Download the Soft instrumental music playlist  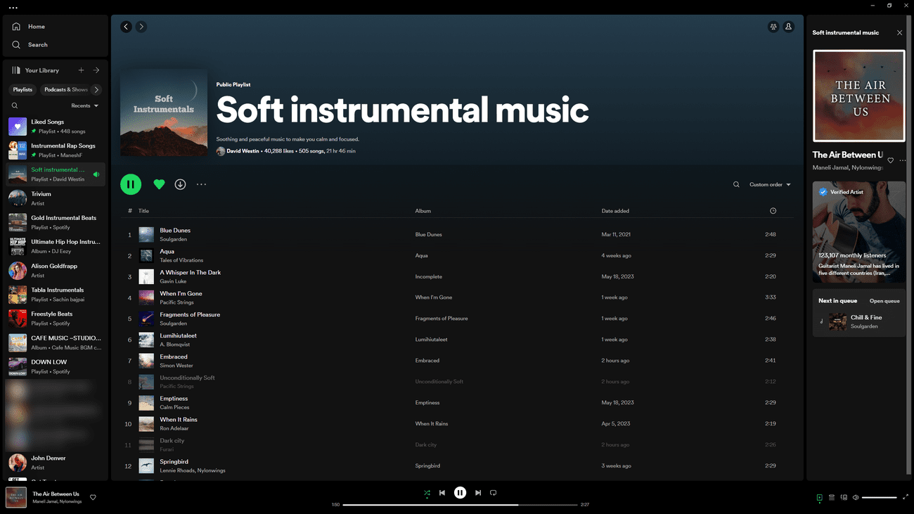pos(180,184)
